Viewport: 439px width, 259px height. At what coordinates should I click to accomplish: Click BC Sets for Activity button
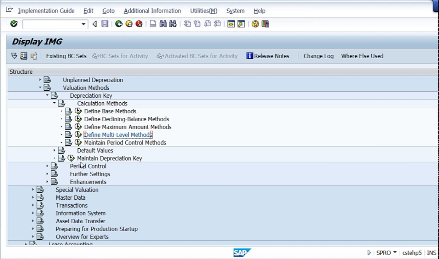[x=120, y=56]
